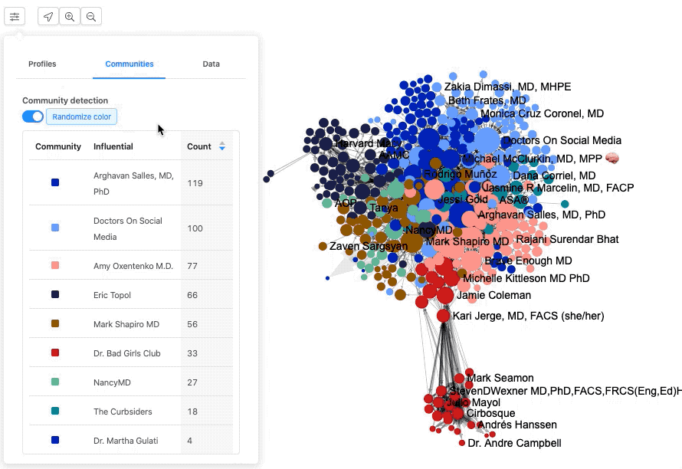Click the Rajani Surendar Bhat graph label
Screen dimensions: 682x469
(x=567, y=239)
